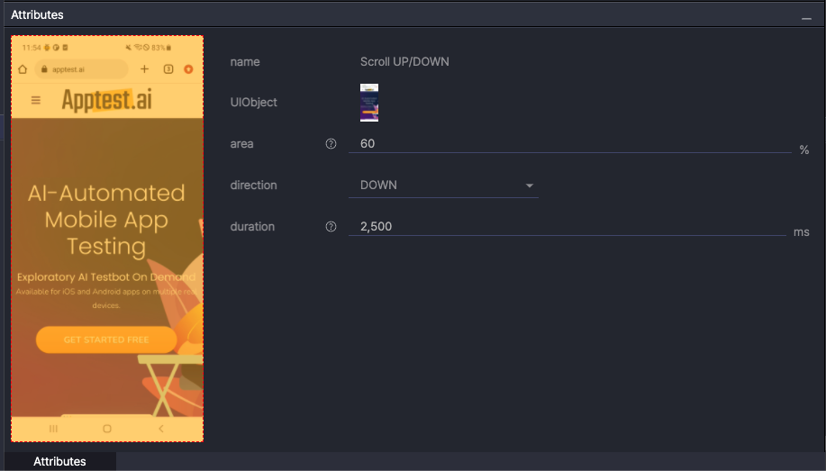Image resolution: width=826 pixels, height=471 pixels.
Task: Tap the hamburger menu in the phone preview
Action: (x=36, y=100)
